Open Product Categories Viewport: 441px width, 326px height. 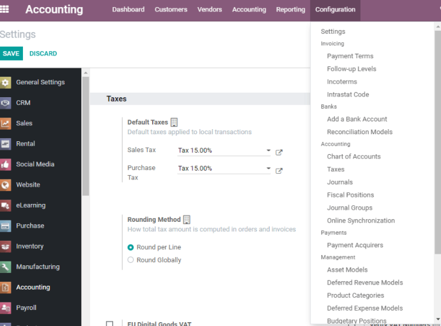355,295
